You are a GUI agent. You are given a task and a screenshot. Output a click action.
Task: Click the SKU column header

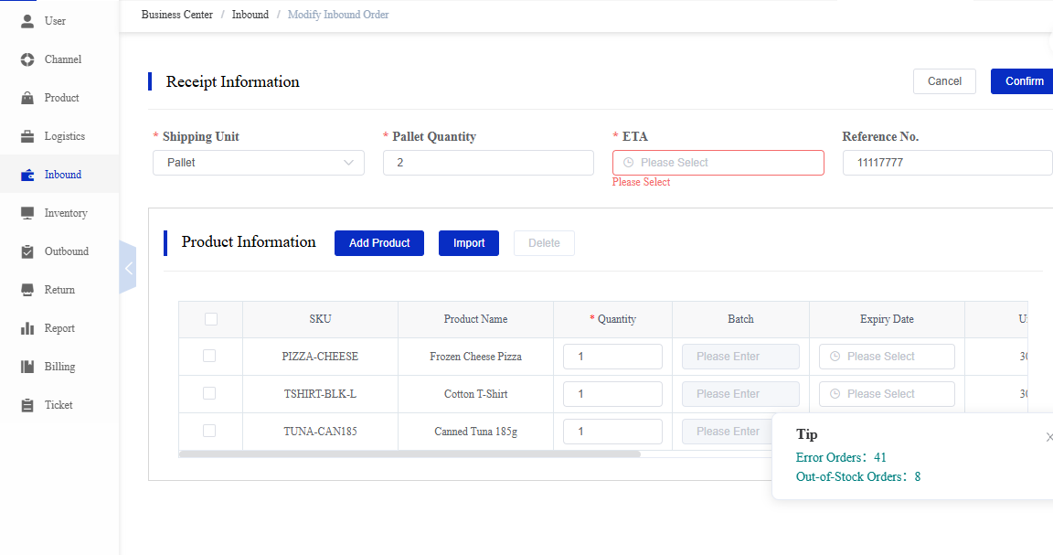[x=320, y=319]
